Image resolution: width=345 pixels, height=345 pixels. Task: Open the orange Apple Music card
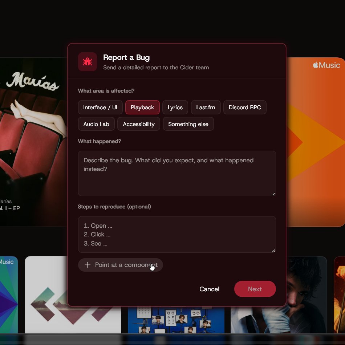316,142
